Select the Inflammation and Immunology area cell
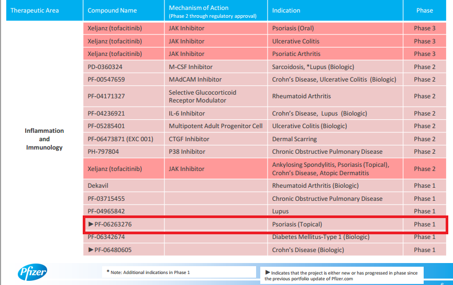Viewport: 453px width, 285px height. click(x=45, y=139)
